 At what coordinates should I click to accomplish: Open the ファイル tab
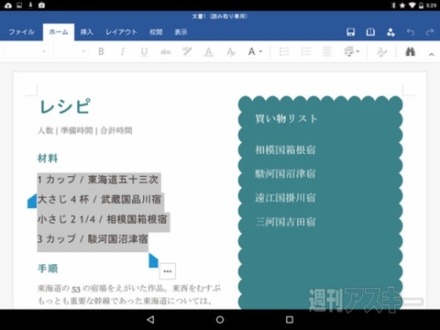pos(21,32)
